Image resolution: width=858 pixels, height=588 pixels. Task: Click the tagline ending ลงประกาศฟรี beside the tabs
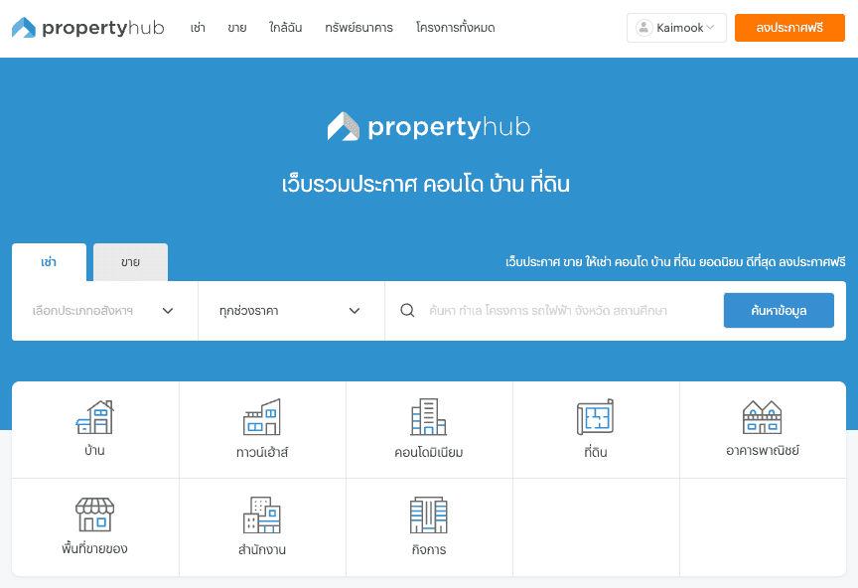click(x=675, y=261)
